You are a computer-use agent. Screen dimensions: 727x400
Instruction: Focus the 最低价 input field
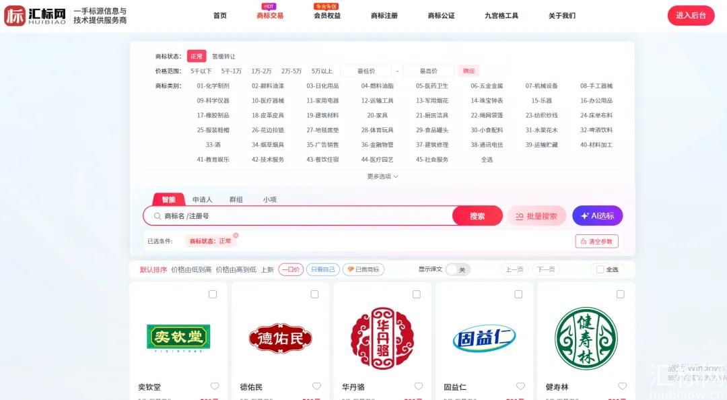366,71
